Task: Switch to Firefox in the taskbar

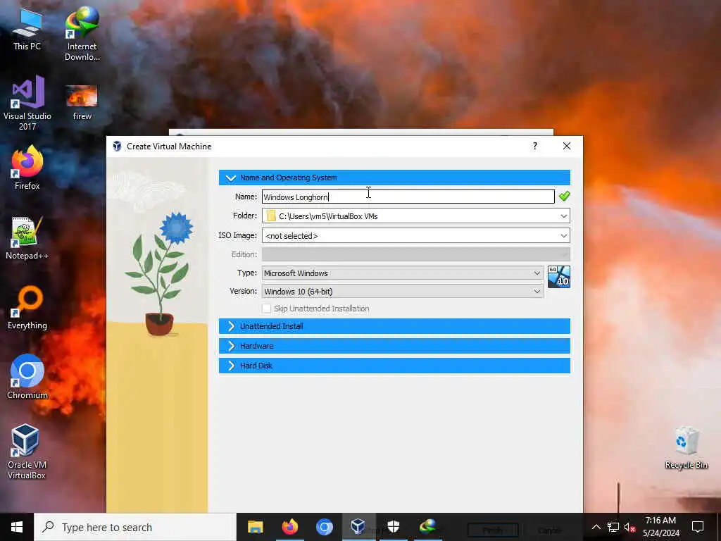Action: click(289, 527)
